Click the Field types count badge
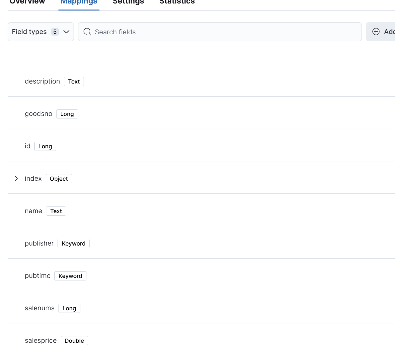395x351 pixels. [55, 32]
